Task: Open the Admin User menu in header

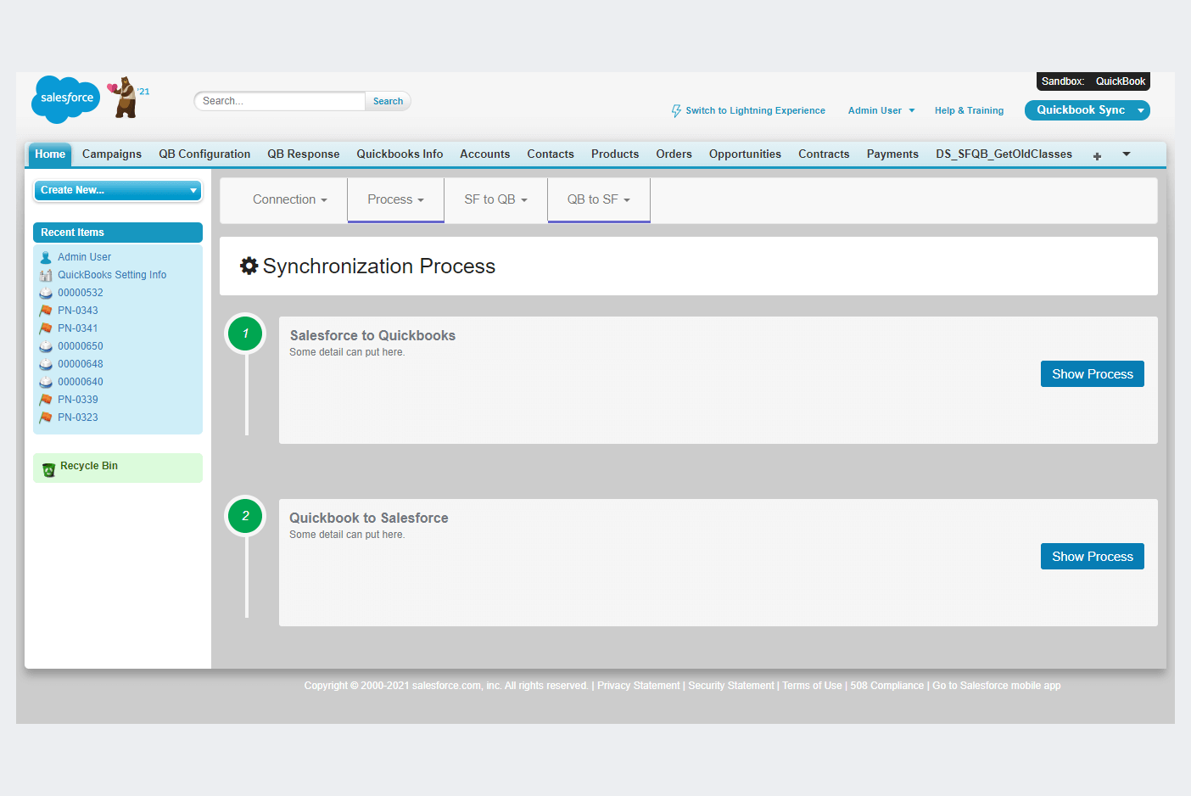Action: (881, 110)
